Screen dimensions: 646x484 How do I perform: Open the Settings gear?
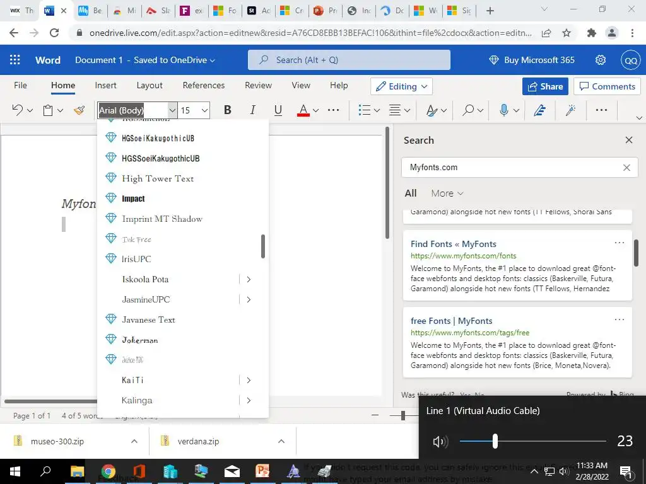[601, 60]
